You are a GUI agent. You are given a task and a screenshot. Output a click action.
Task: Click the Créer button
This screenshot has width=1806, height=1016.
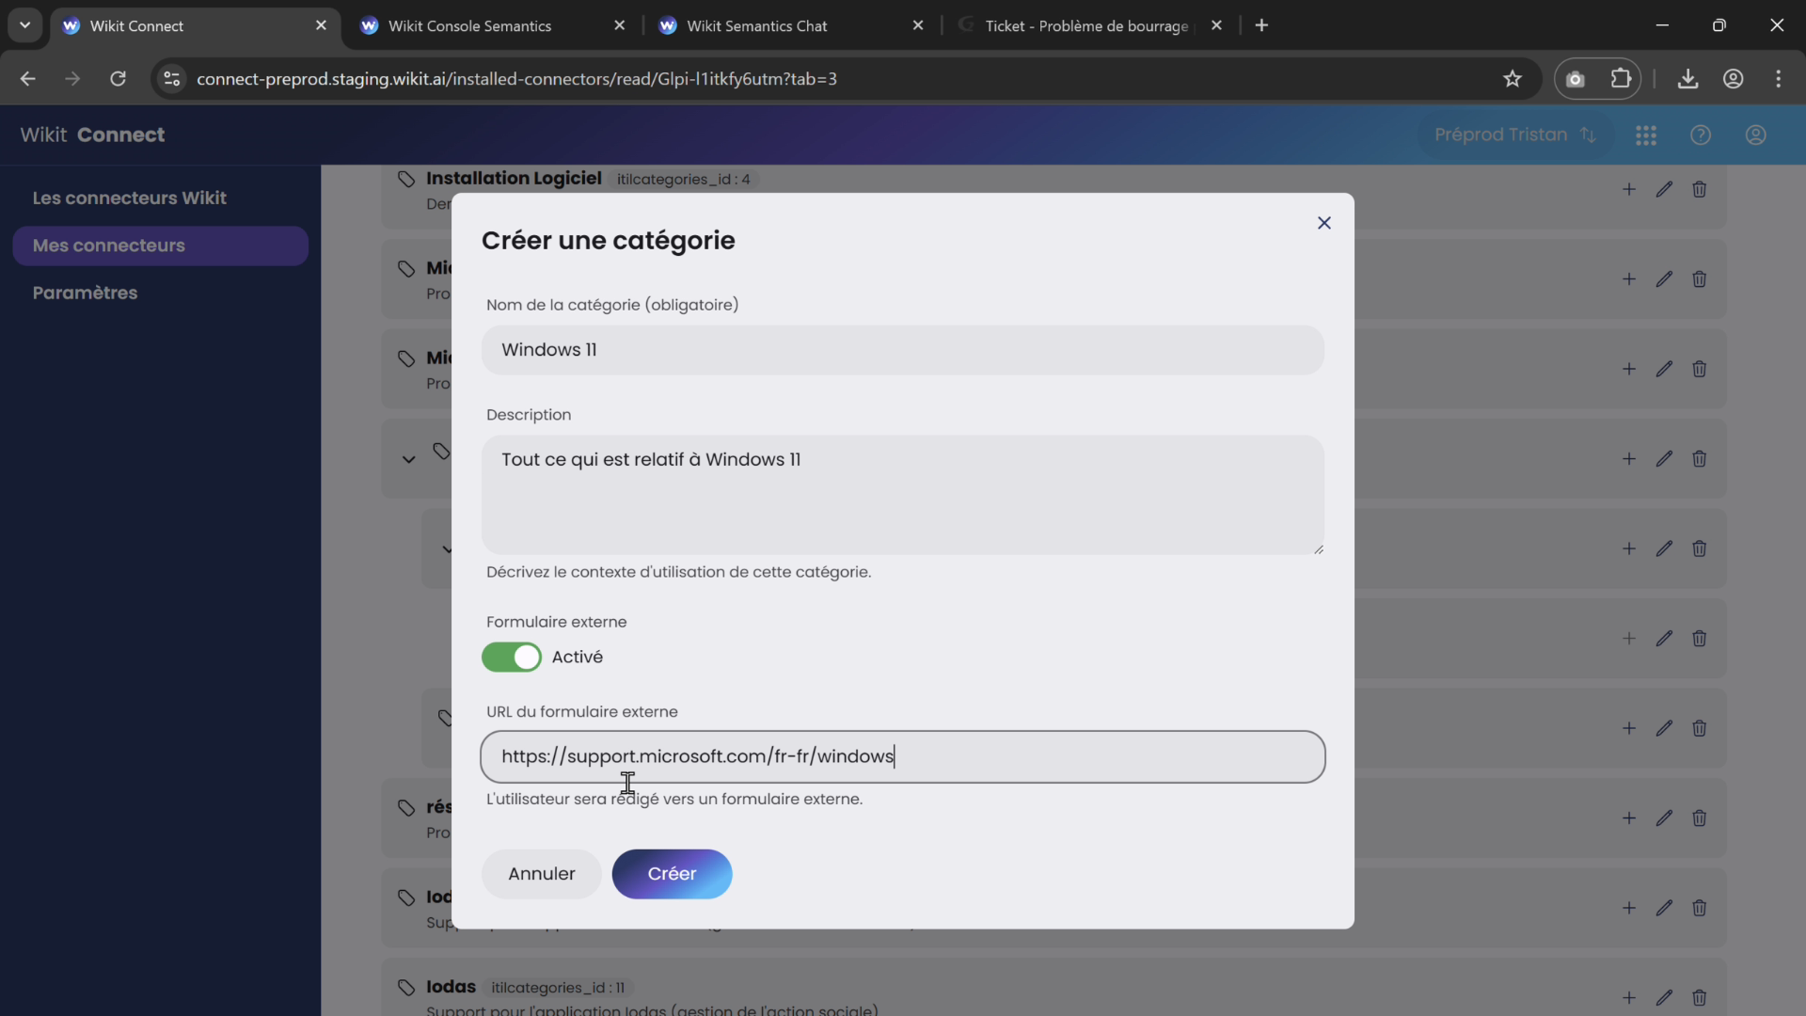(672, 873)
